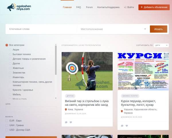The height and width of the screenshot is (138, 172).
Task: Open the FAQ page
Action: [x=79, y=7]
